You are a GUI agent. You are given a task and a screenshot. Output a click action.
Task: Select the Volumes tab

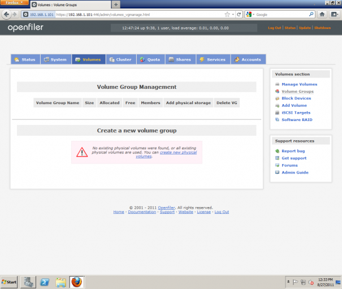pyautogui.click(x=89, y=59)
